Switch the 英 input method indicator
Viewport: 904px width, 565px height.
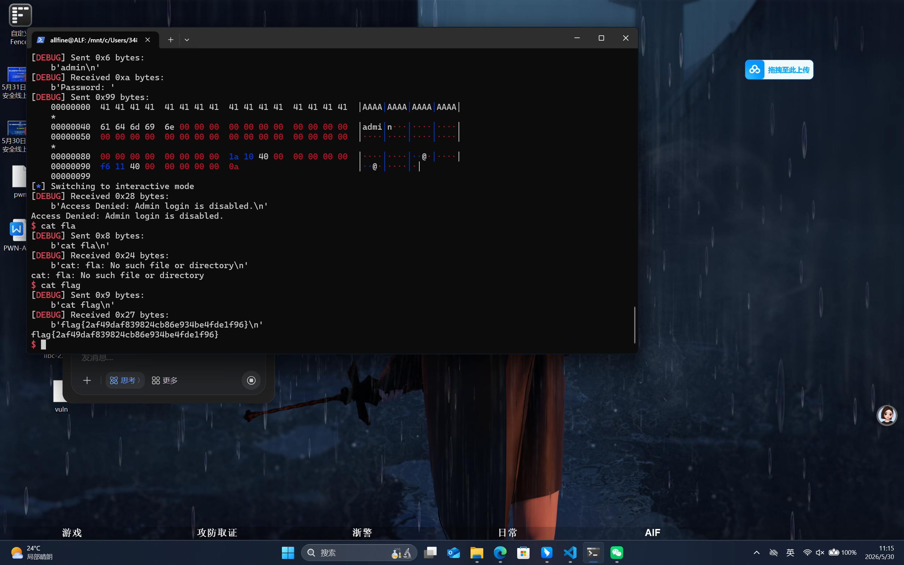click(790, 553)
